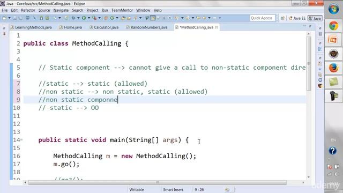Open the Project menu

(92, 10)
